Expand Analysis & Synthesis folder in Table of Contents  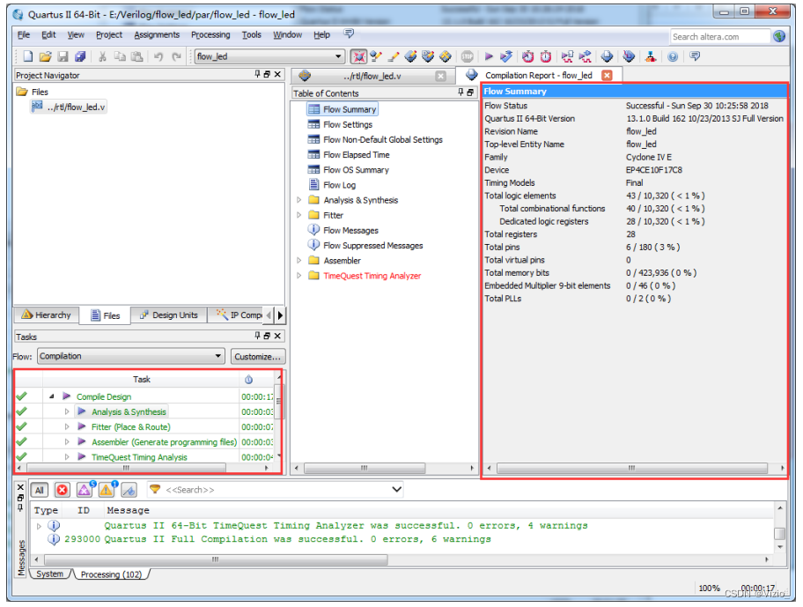coord(299,200)
